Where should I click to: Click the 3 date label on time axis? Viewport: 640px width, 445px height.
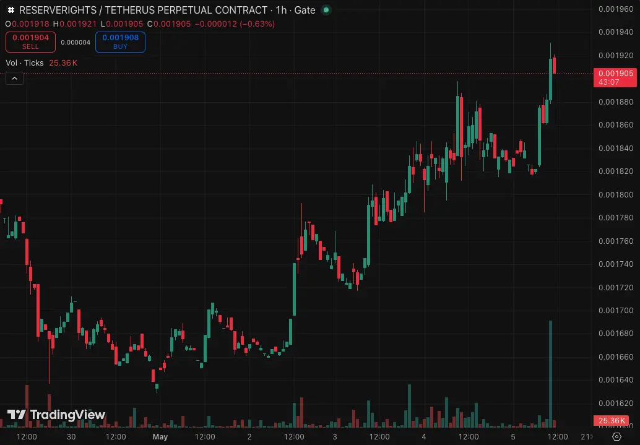click(335, 437)
